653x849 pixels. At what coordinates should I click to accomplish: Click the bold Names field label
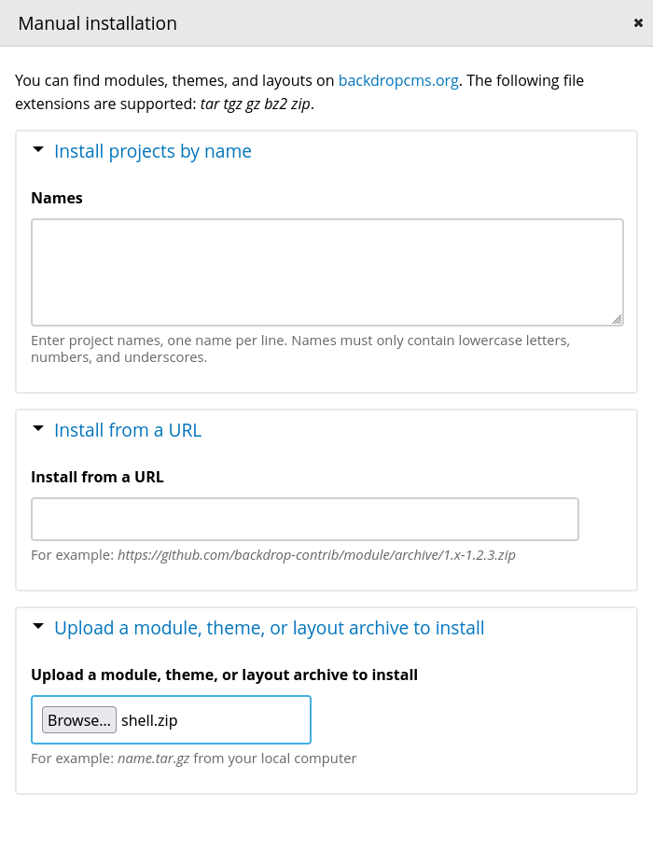(x=57, y=198)
